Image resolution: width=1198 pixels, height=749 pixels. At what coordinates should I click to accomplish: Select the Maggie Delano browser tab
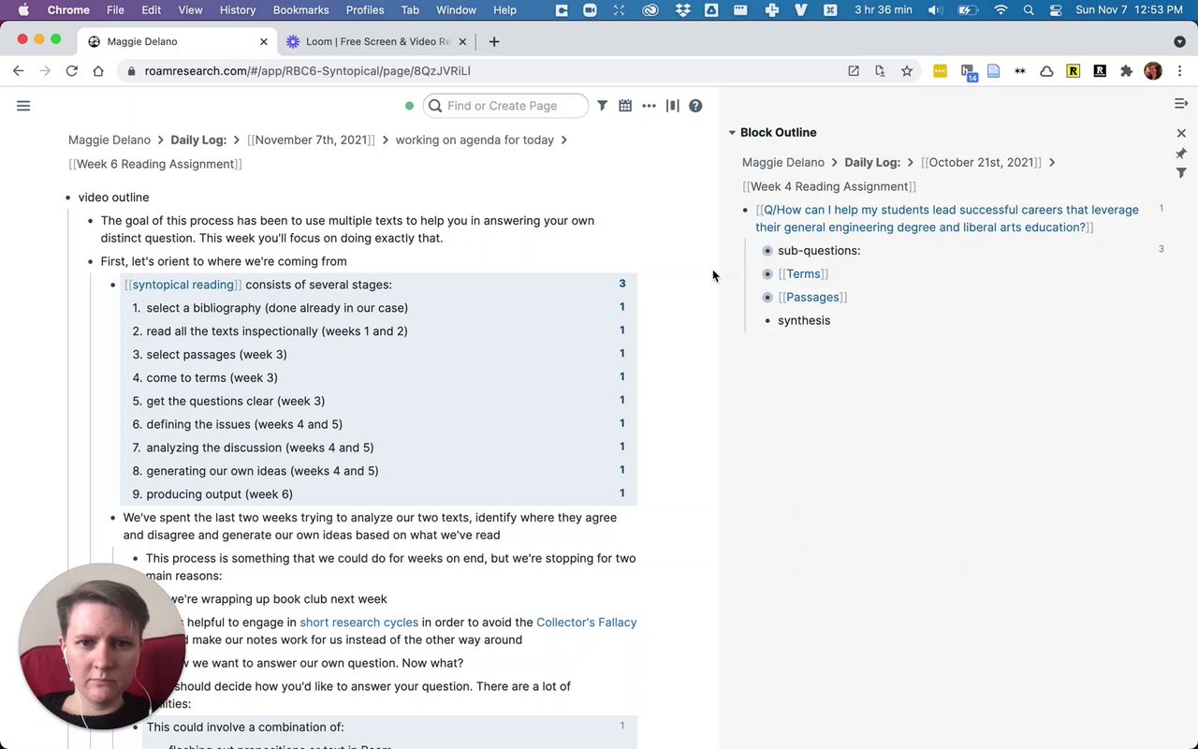178,41
